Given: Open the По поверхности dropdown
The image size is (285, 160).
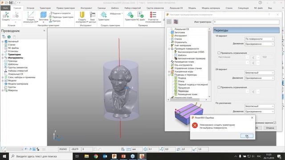Looking at the screenshot, I should point(259,39).
